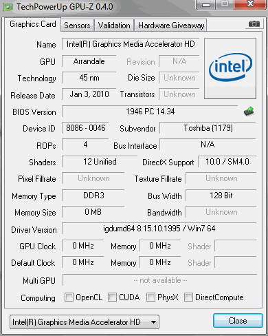Tick the DirectCompute checkbox
The height and width of the screenshot is (336, 268).
coord(188,297)
